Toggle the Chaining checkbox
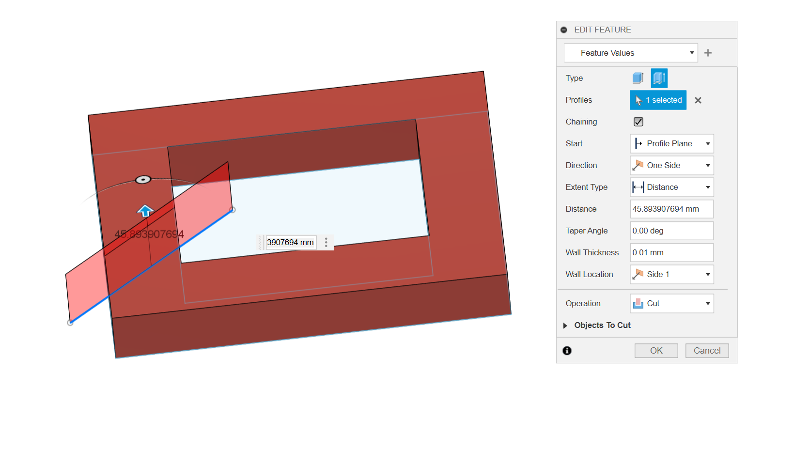 click(x=638, y=122)
